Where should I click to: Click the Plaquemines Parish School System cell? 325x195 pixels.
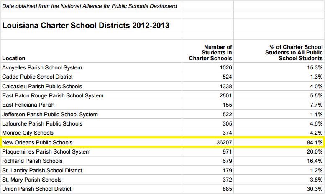[46, 152]
